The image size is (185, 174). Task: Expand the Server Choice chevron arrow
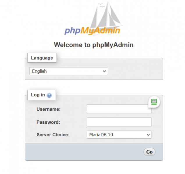(x=148, y=135)
